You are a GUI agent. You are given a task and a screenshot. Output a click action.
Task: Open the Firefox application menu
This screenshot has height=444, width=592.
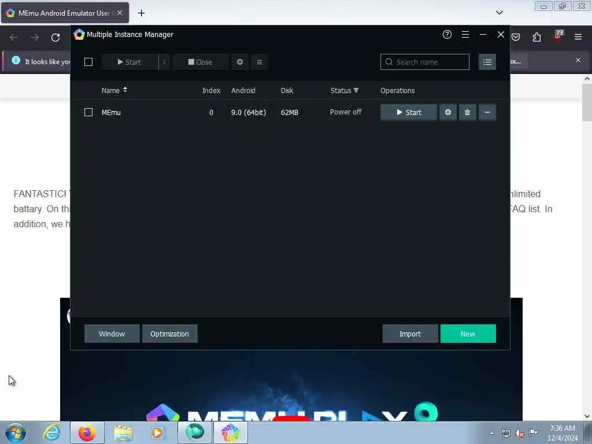pyautogui.click(x=578, y=37)
